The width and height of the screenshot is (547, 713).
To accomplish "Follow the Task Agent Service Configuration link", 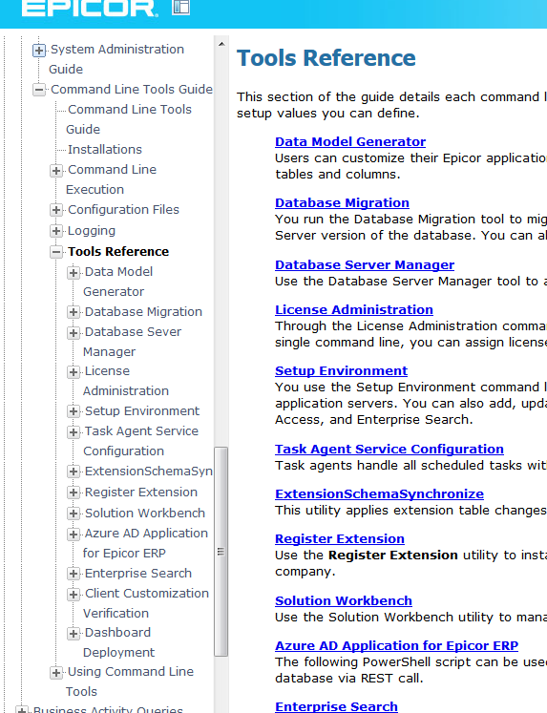I will pos(389,450).
